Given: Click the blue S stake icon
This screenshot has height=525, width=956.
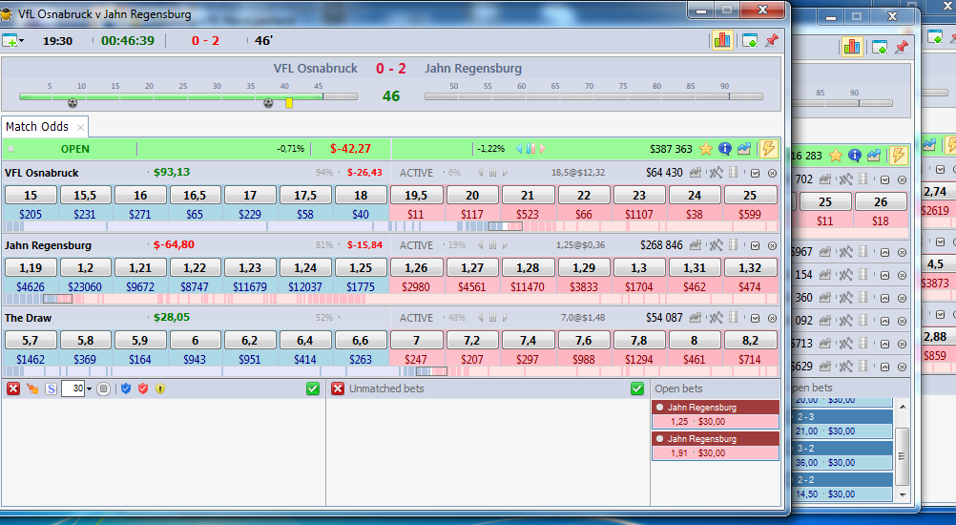Looking at the screenshot, I should pos(51,388).
